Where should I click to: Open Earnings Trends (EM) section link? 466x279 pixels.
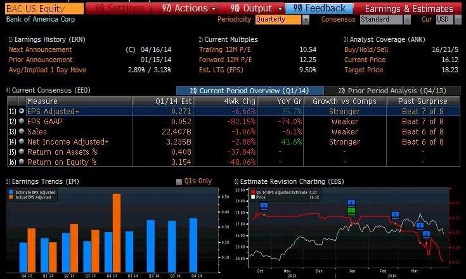tap(42, 181)
